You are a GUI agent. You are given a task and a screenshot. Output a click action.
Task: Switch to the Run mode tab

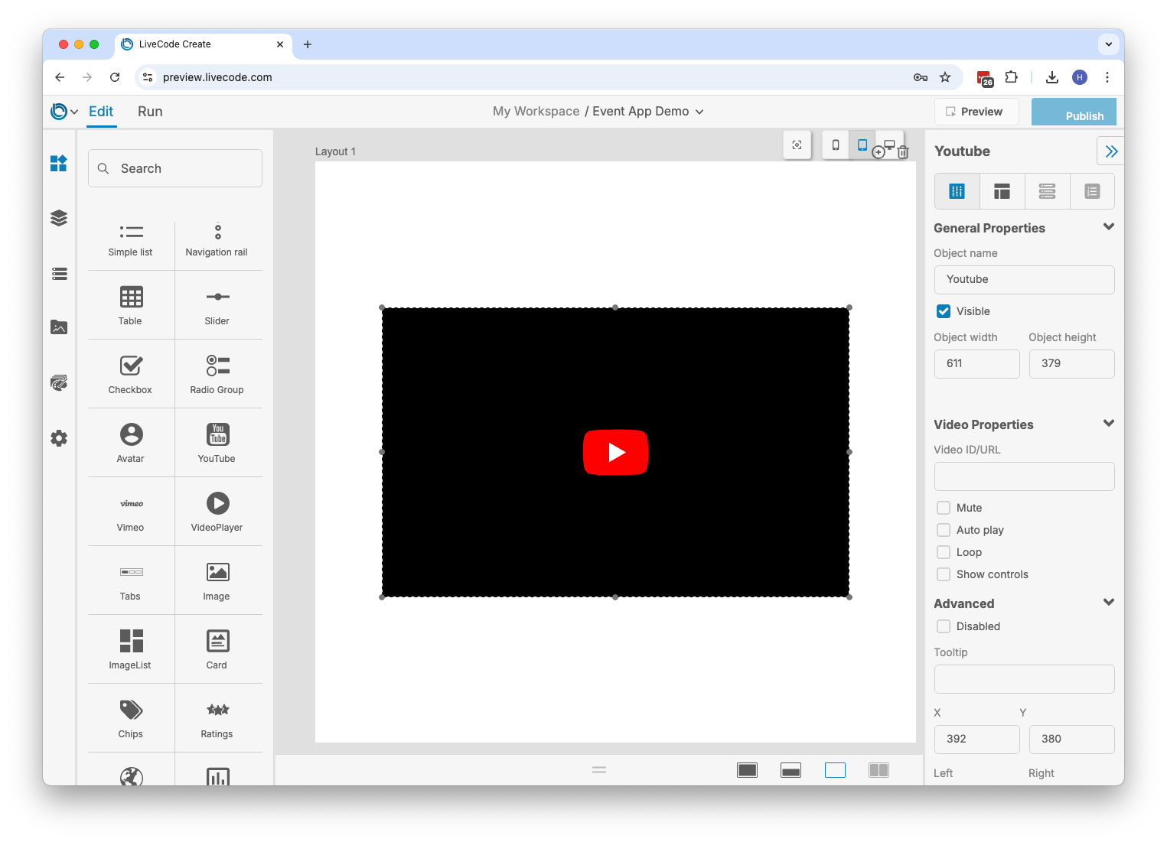coord(150,112)
